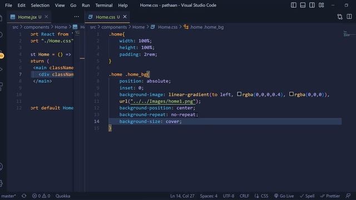Screen dimensions: 356x200
Task: Close the Home.css tab
Action: click(x=125, y=17)
